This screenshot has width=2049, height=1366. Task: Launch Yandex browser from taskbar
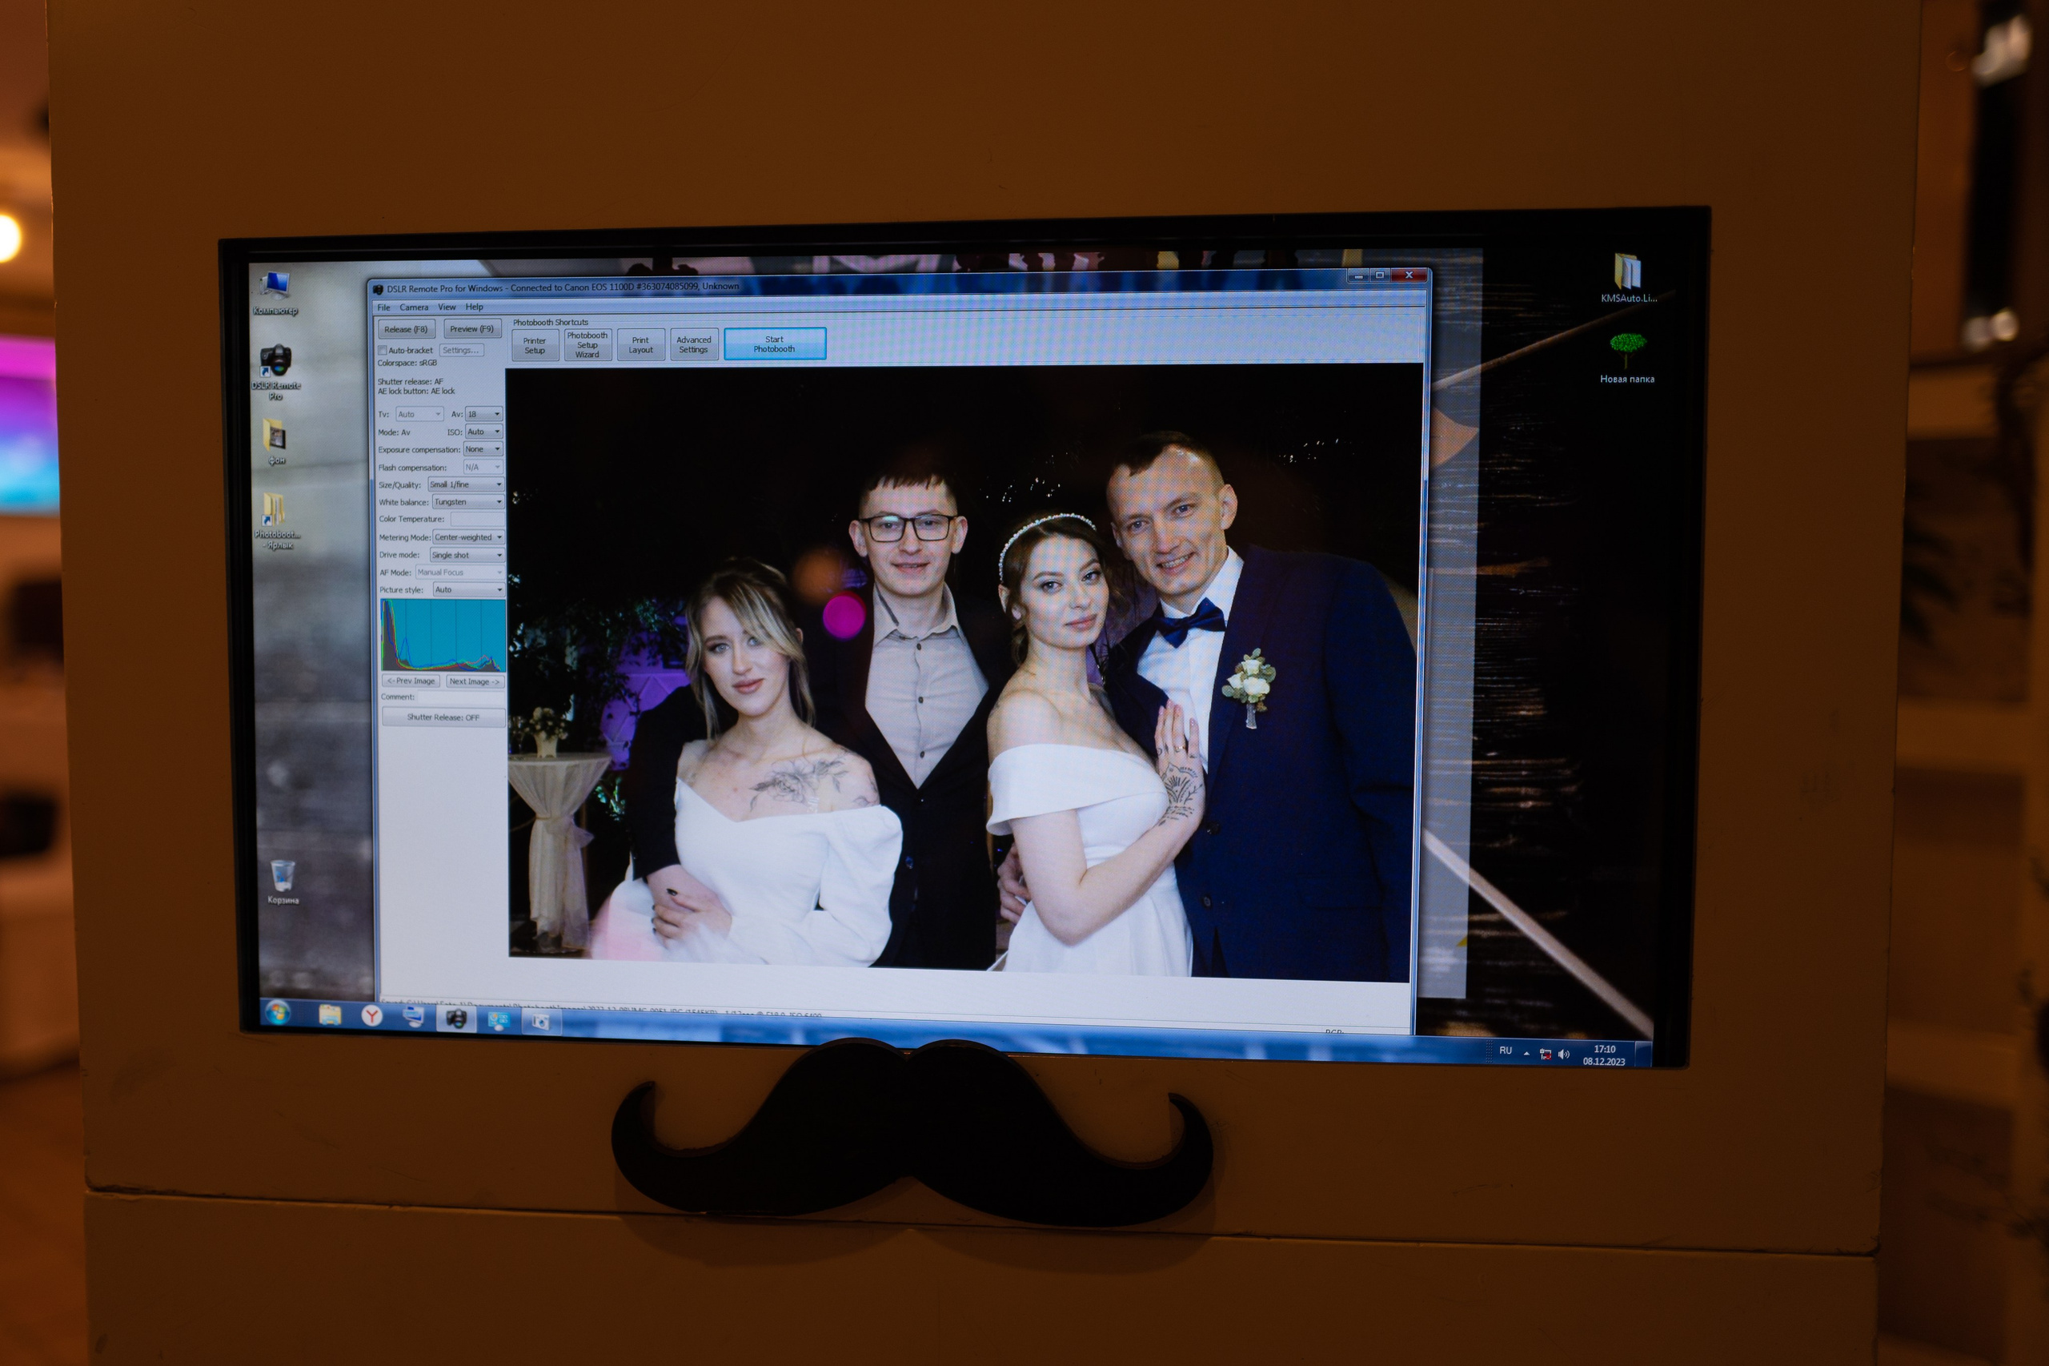[x=372, y=1016]
